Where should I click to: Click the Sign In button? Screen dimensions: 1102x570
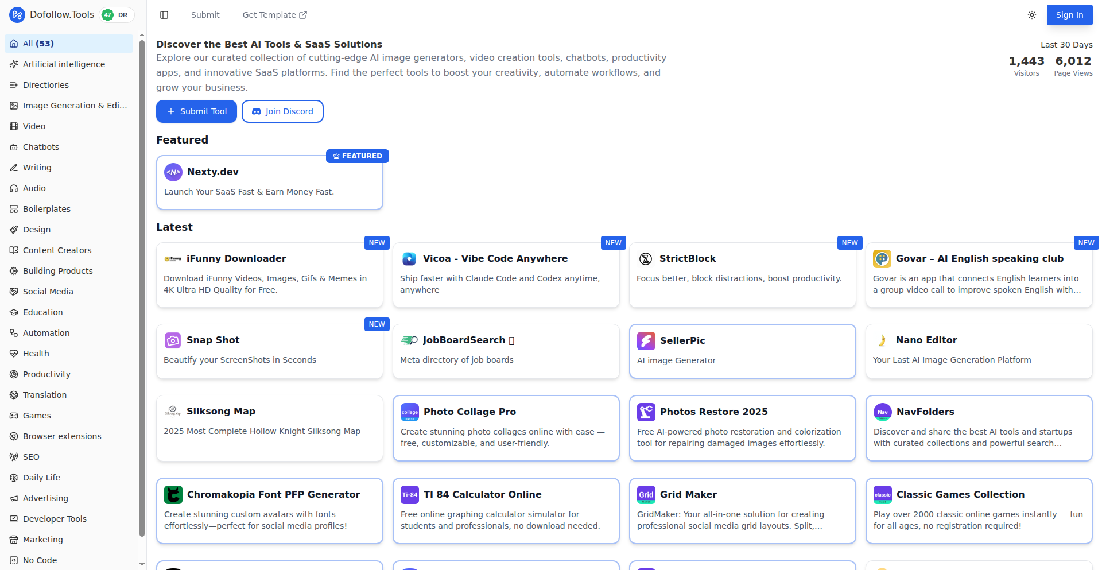click(x=1069, y=15)
